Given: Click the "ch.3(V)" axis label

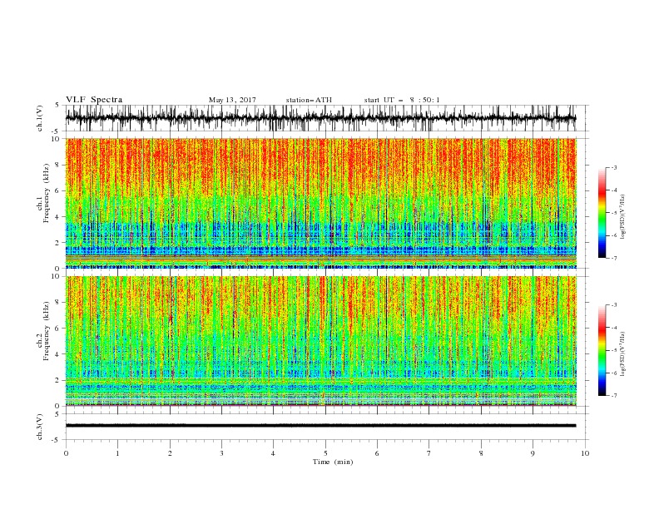Looking at the screenshot, I should (x=40, y=427).
